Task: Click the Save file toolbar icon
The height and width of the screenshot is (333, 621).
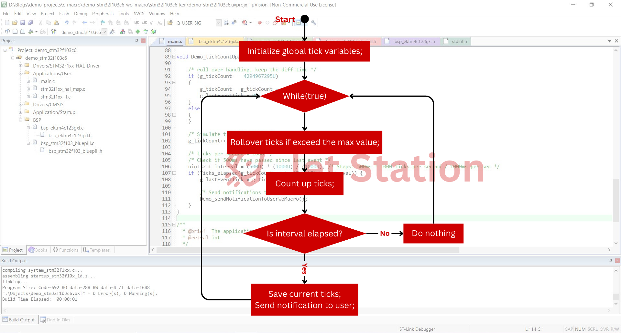Action: pos(23,23)
